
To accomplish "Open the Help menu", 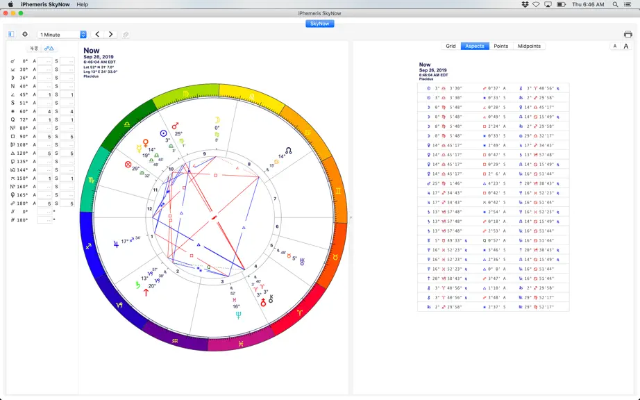I will [83, 4].
